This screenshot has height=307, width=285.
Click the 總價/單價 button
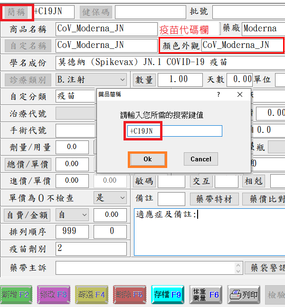(28, 164)
